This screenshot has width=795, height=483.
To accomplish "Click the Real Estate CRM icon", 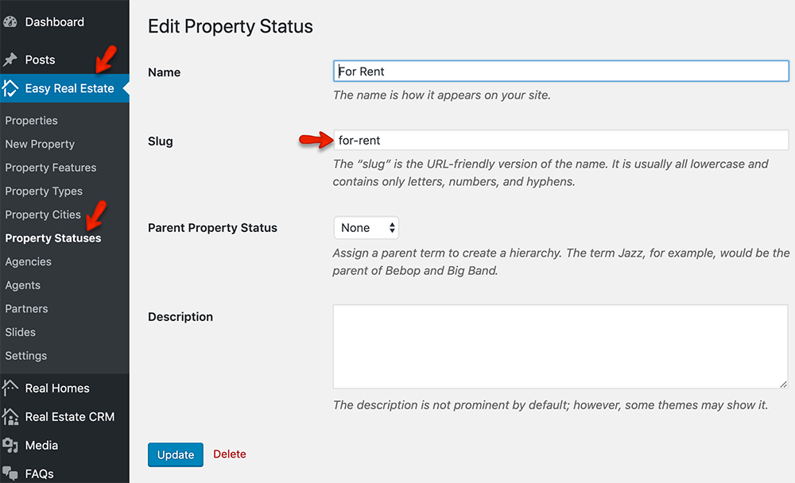I will 10,417.
